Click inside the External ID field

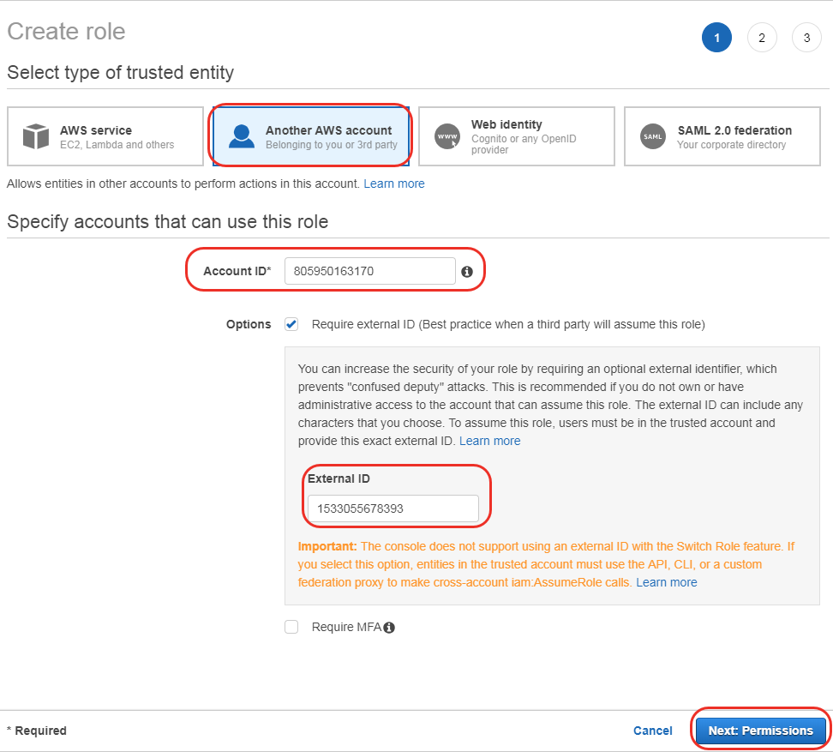pyautogui.click(x=394, y=508)
